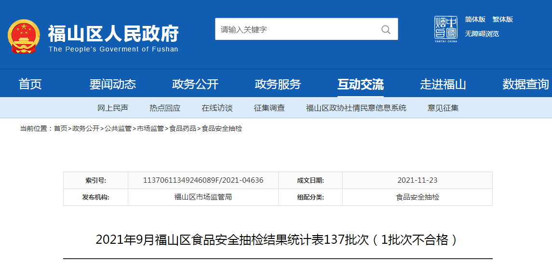The image size is (552, 263).
Task: Click the 组配分类 value 食品安全抽检 cell
Action: coord(417,197)
